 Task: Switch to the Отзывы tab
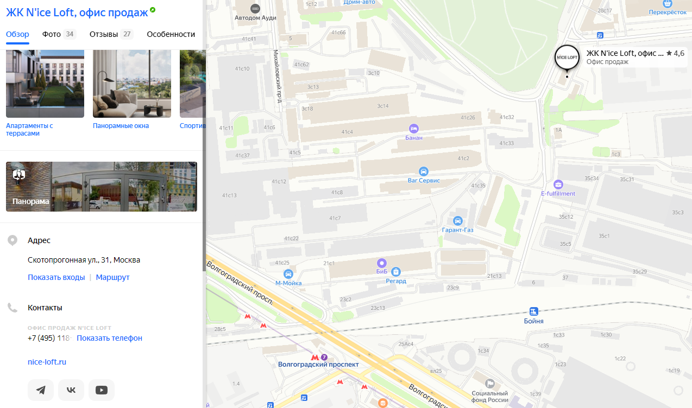coord(111,34)
